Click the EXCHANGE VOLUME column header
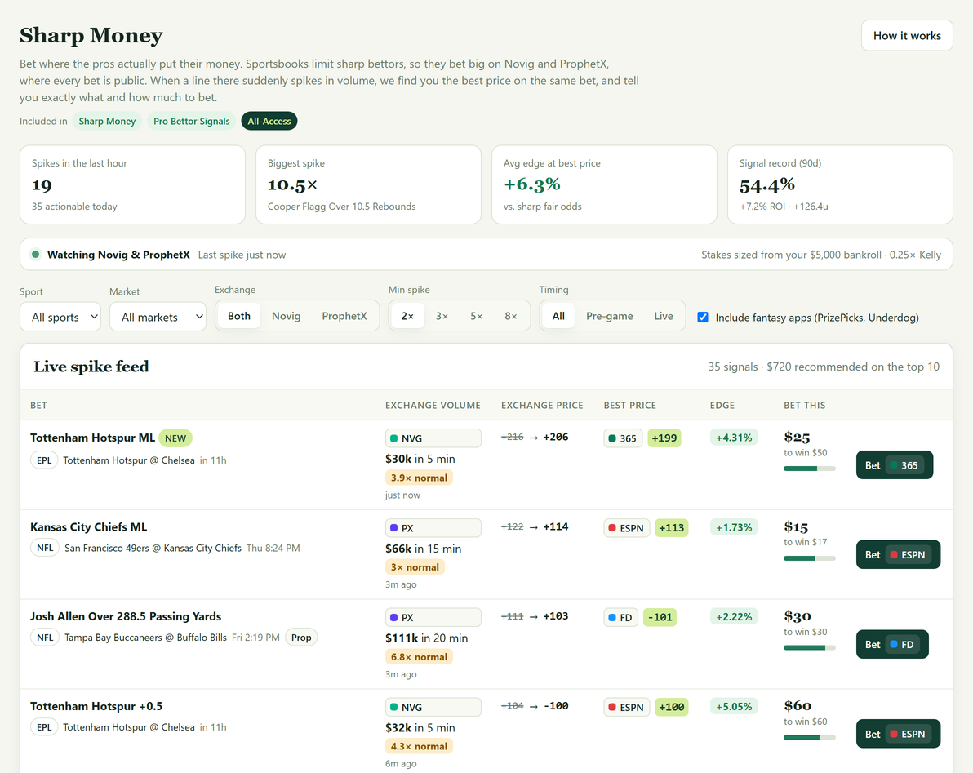The image size is (973, 773). click(433, 405)
